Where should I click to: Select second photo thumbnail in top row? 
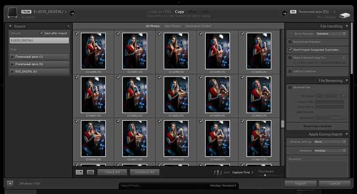coord(135,51)
